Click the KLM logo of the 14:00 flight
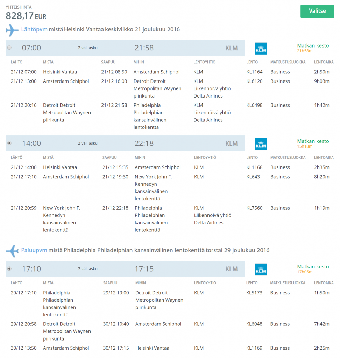Image resolution: width=340 pixels, height=358 pixels. coord(261,144)
